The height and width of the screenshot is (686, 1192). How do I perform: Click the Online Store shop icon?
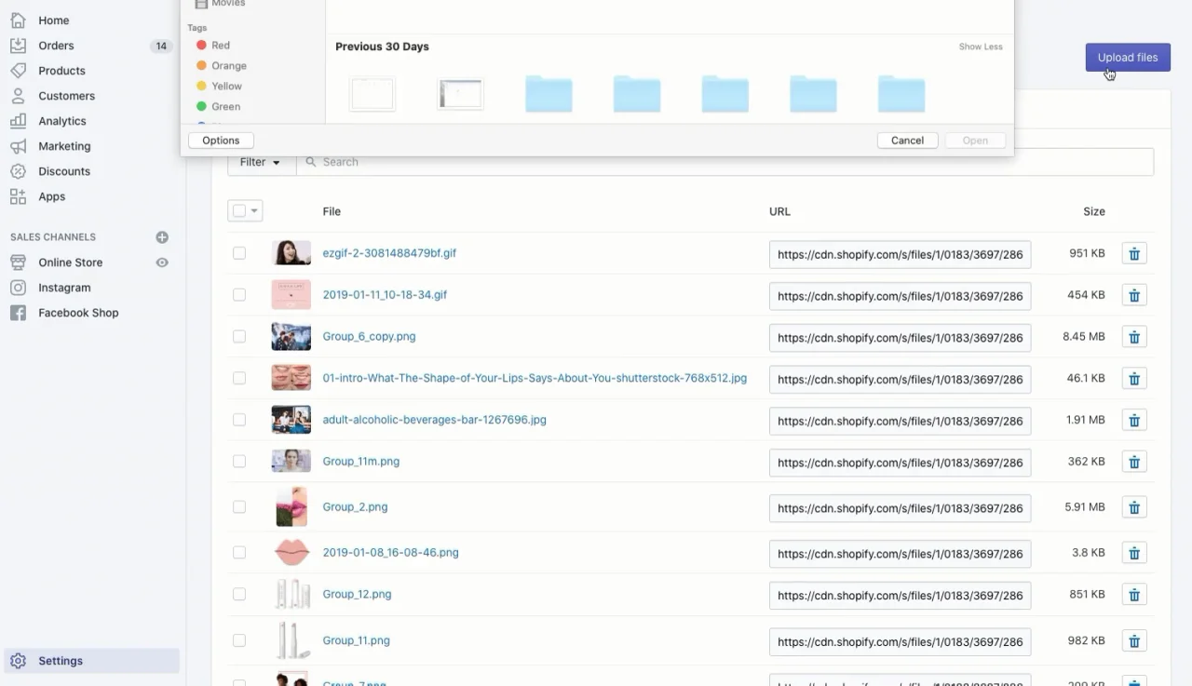pos(18,262)
